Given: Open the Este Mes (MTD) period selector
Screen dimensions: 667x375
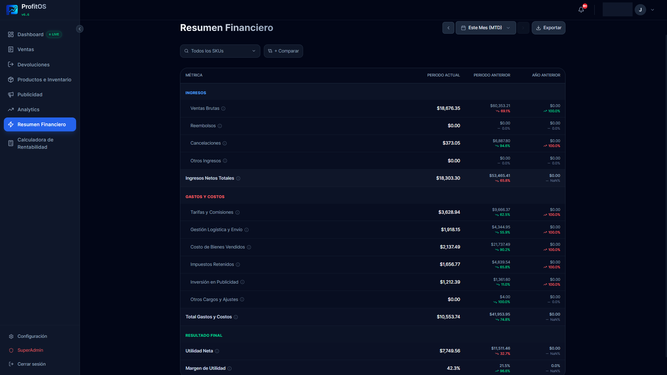Looking at the screenshot, I should click(x=485, y=28).
